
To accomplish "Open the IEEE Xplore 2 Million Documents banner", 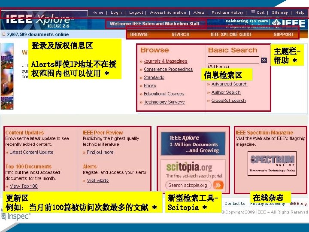I will tap(193, 143).
